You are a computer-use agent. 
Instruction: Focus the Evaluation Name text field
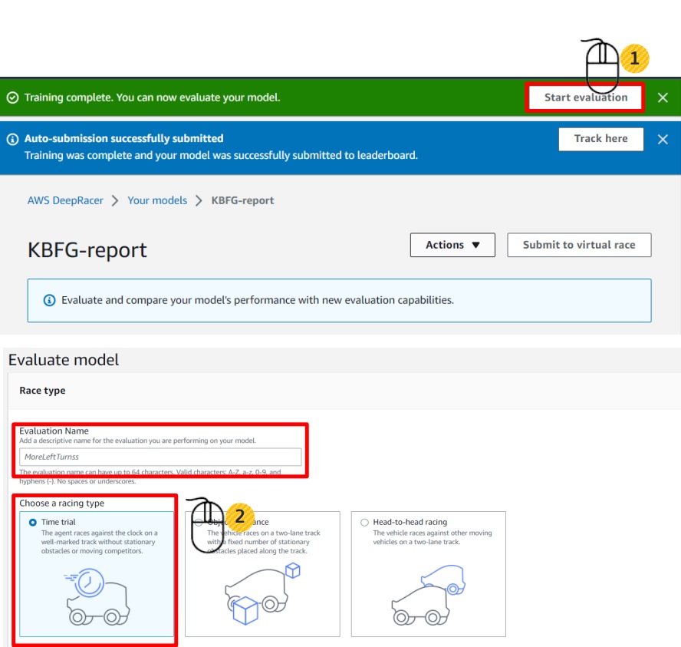[x=160, y=457]
